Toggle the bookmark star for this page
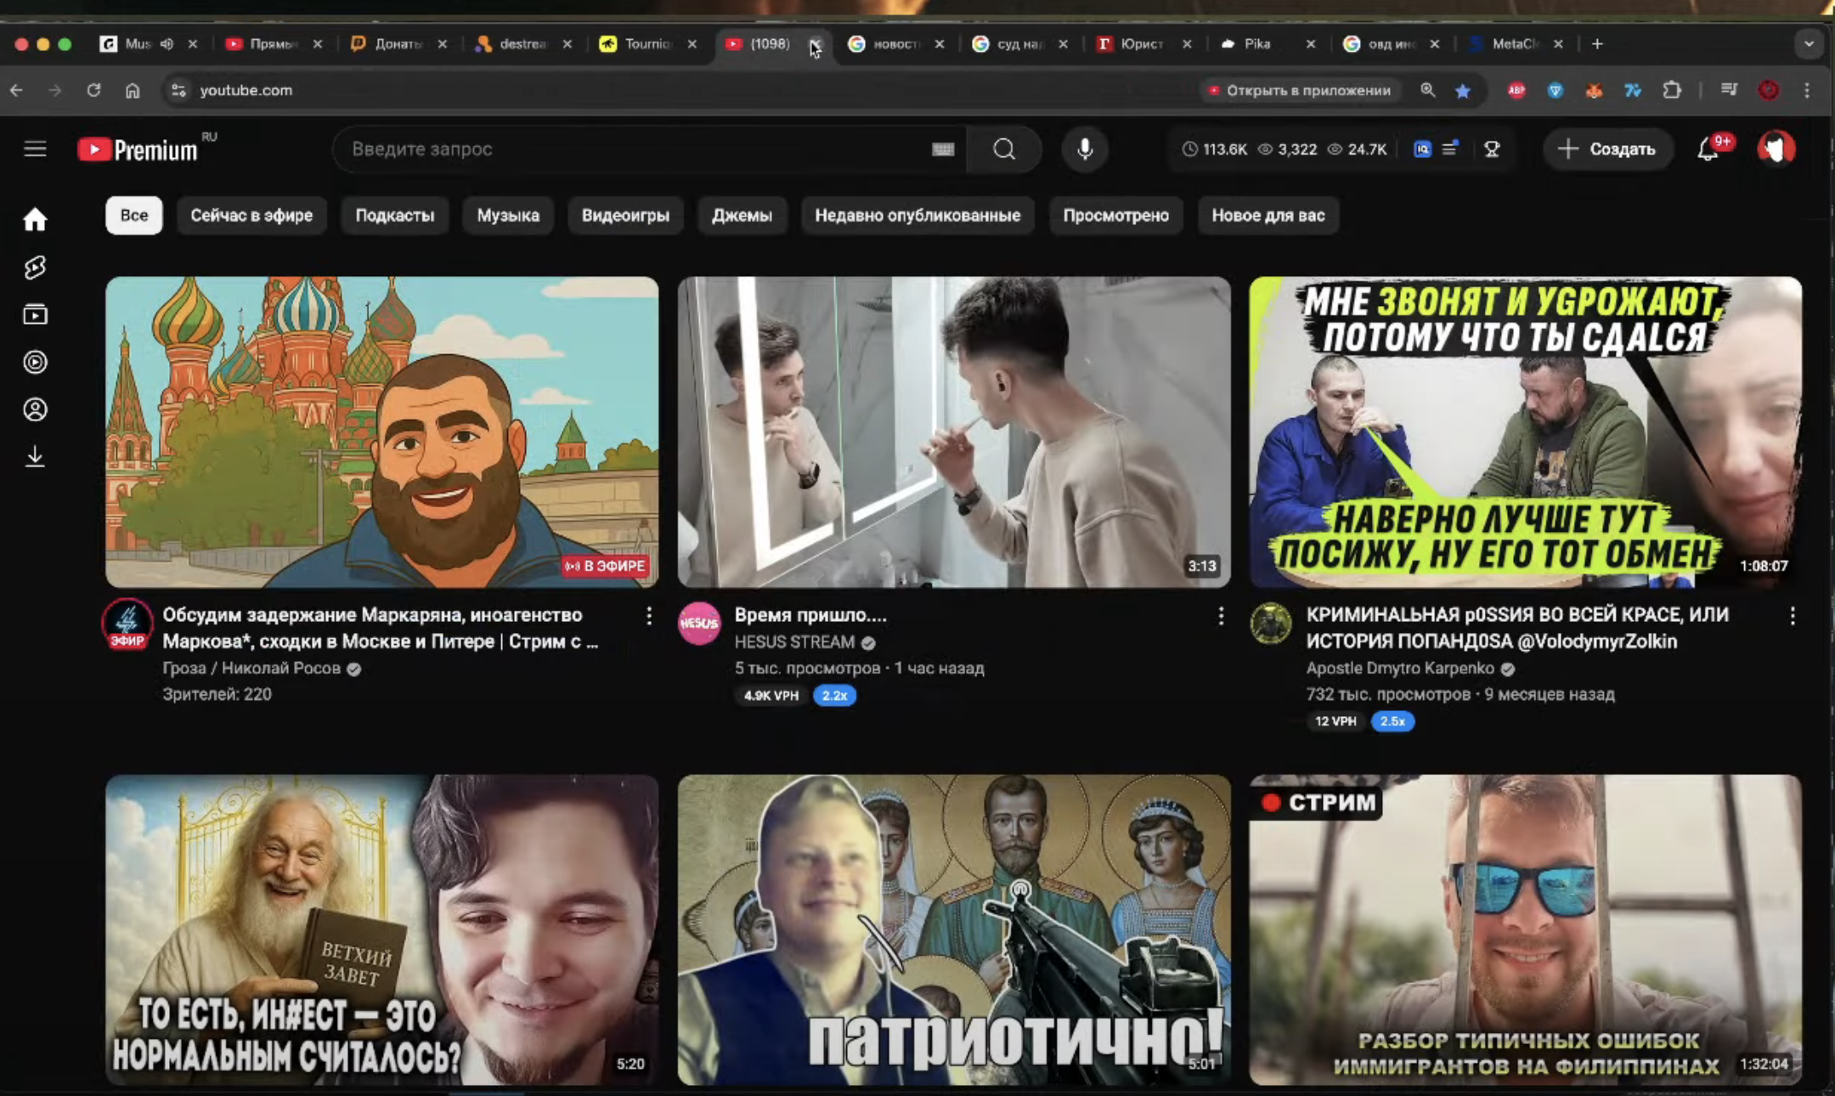The width and height of the screenshot is (1835, 1096). (x=1463, y=91)
